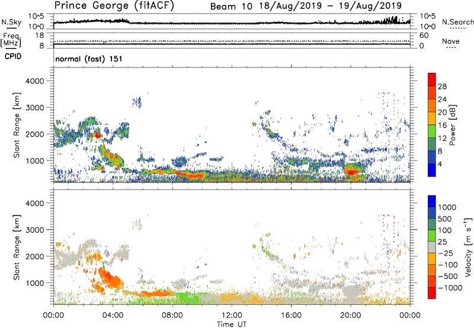Click the 'N.Sky' legend label
Viewport: 474px width, 328px height.
pos(11,22)
